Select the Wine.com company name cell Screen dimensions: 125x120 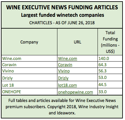click(29, 58)
